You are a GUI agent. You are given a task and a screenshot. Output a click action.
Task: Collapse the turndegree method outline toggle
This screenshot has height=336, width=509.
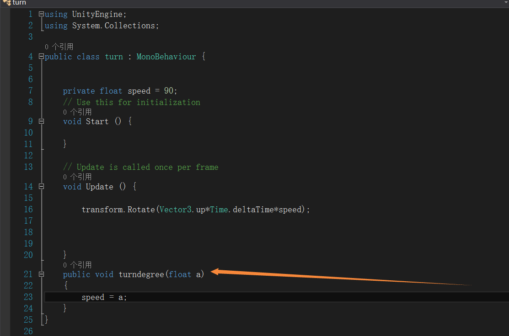tap(41, 274)
